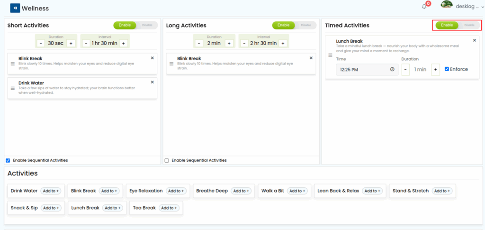This screenshot has height=230, width=485.
Task: Check Enable Sequential Activities under Long Activities
Action: (x=167, y=160)
